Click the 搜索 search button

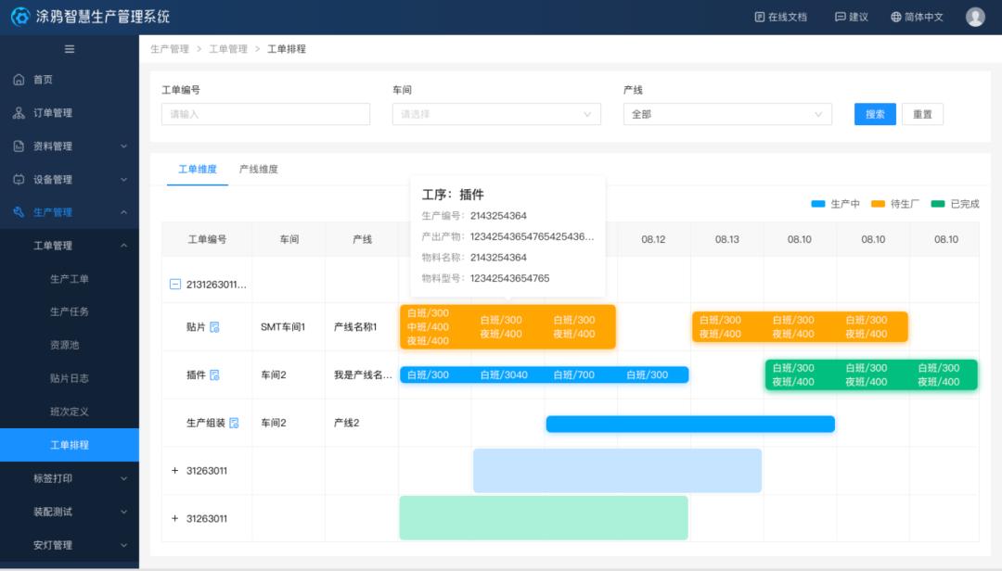click(875, 114)
